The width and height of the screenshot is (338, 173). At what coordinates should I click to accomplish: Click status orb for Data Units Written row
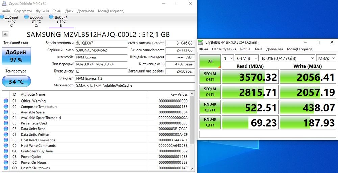pos(6,134)
